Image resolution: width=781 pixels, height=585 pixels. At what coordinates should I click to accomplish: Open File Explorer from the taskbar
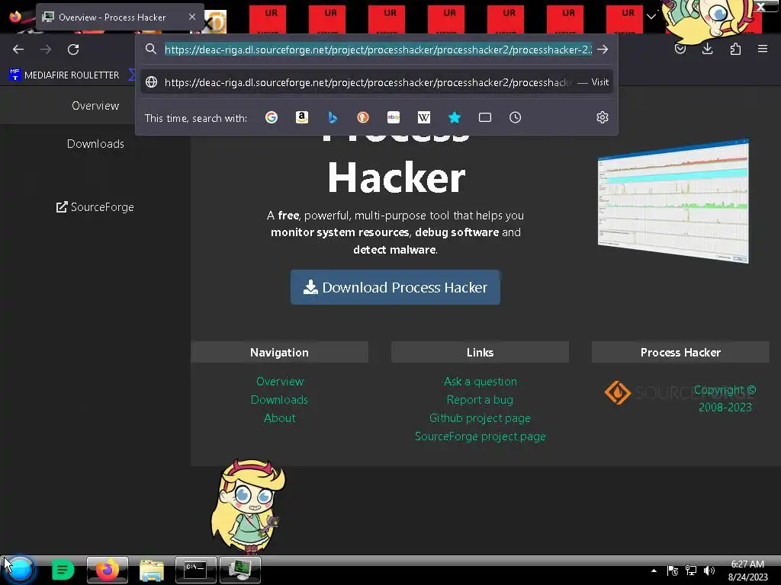[x=152, y=570]
